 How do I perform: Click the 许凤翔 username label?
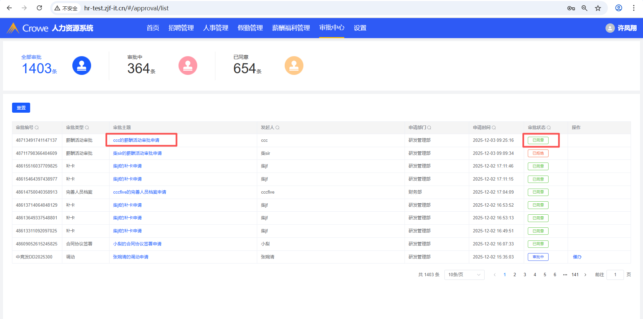pos(627,28)
